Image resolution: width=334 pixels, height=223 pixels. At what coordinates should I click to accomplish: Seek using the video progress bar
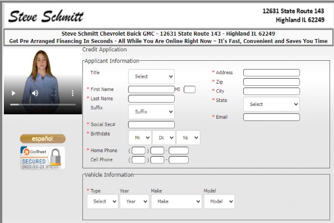[43, 104]
